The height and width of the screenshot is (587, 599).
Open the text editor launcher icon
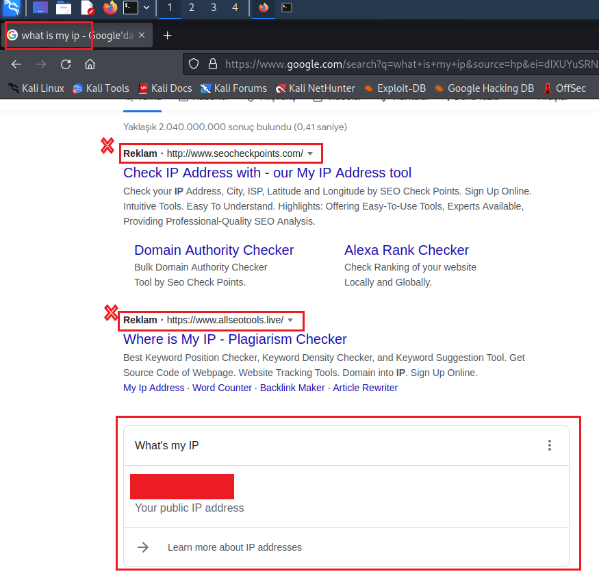click(x=87, y=8)
